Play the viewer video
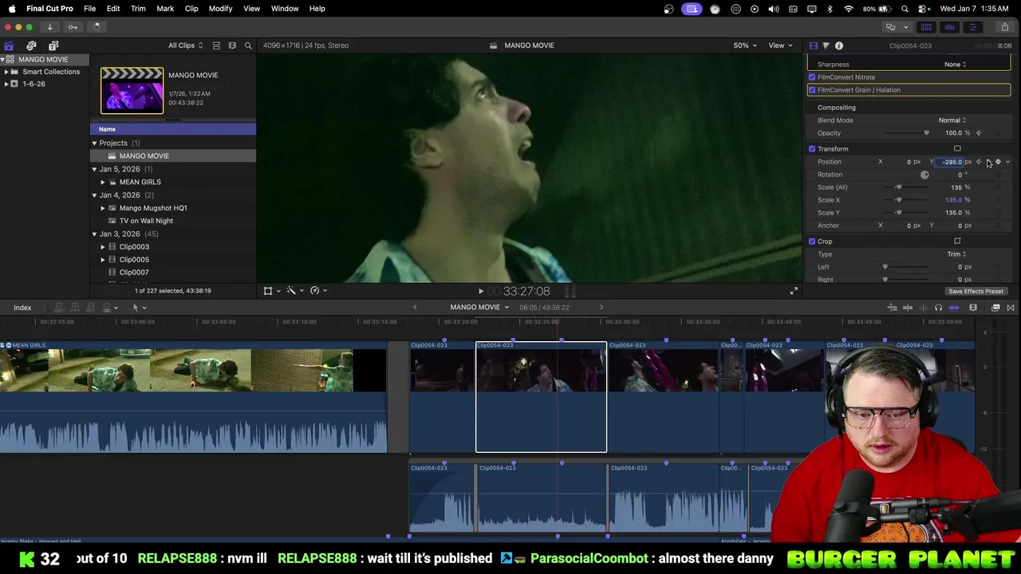The height and width of the screenshot is (574, 1021). (x=480, y=292)
